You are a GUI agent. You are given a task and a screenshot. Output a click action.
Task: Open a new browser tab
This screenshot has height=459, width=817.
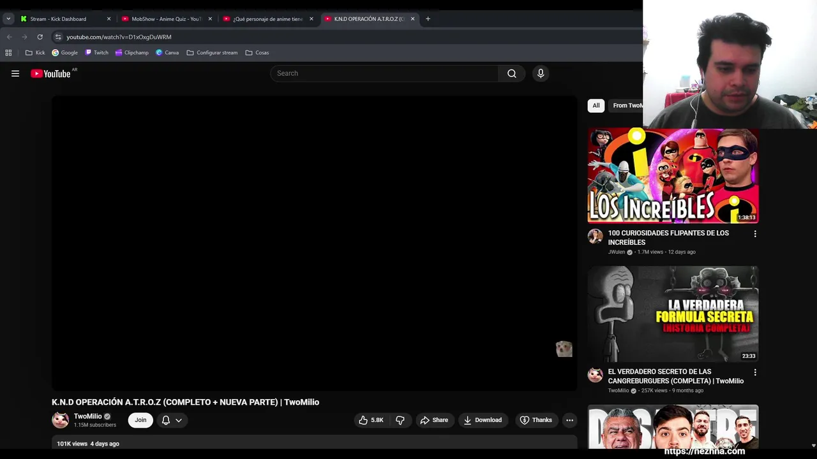coord(428,19)
